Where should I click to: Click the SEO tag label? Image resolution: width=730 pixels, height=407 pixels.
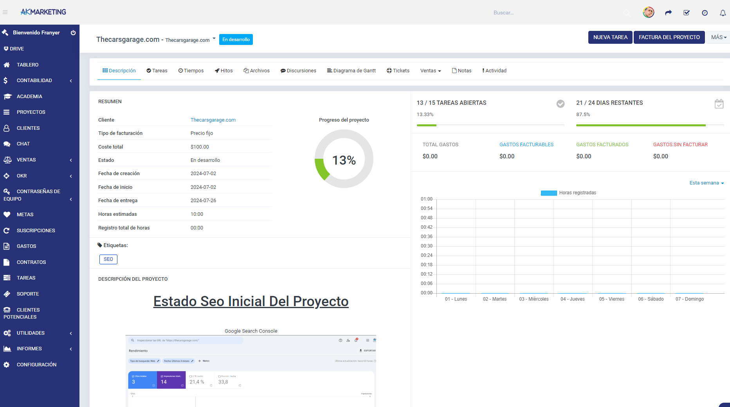[108, 259]
